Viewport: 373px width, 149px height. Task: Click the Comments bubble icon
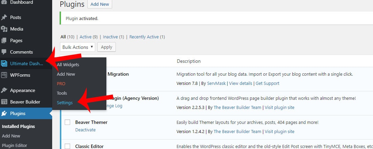tap(4, 52)
